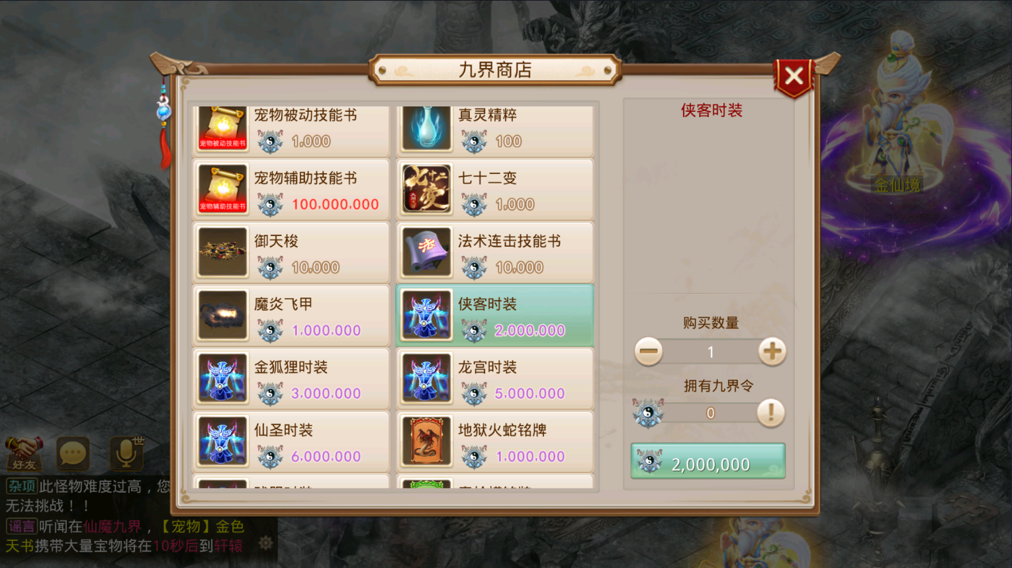Click the purchase quantity field
This screenshot has height=568, width=1012.
coord(710,352)
